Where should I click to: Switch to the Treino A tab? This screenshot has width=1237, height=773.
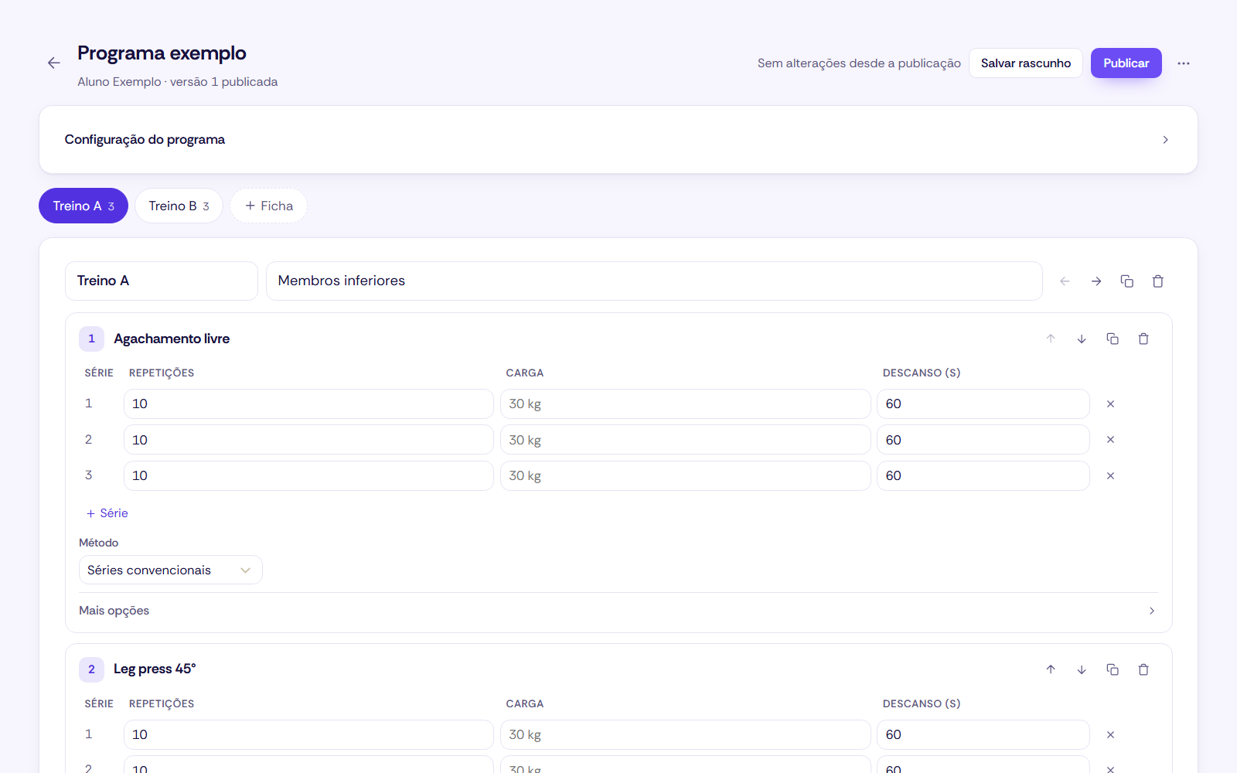[x=83, y=206]
